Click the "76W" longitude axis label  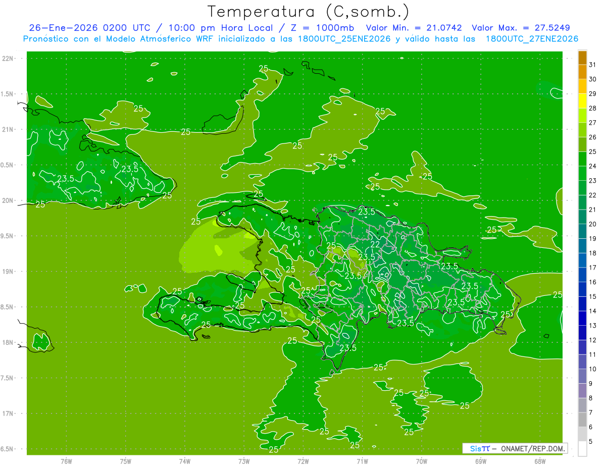pyautogui.click(x=66, y=461)
